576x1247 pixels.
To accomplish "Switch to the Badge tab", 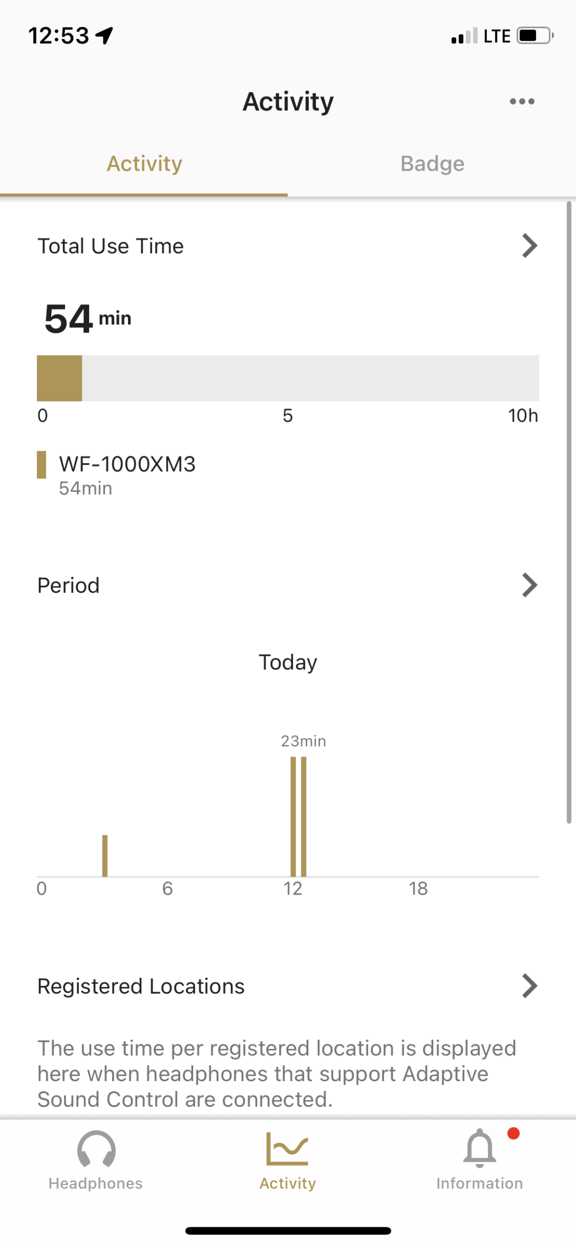I will click(x=432, y=164).
